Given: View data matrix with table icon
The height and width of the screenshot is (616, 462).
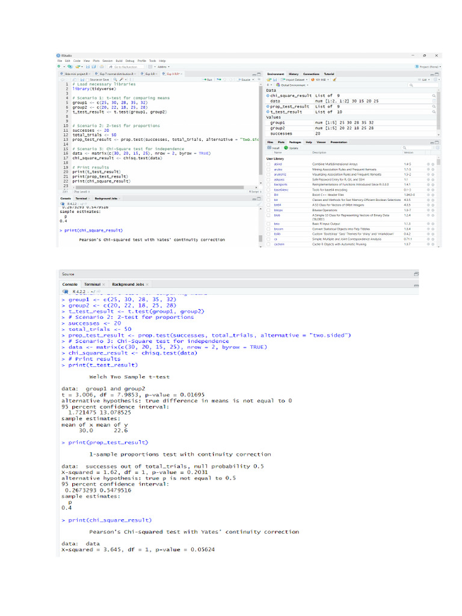Looking at the screenshot, I should 434,101.
